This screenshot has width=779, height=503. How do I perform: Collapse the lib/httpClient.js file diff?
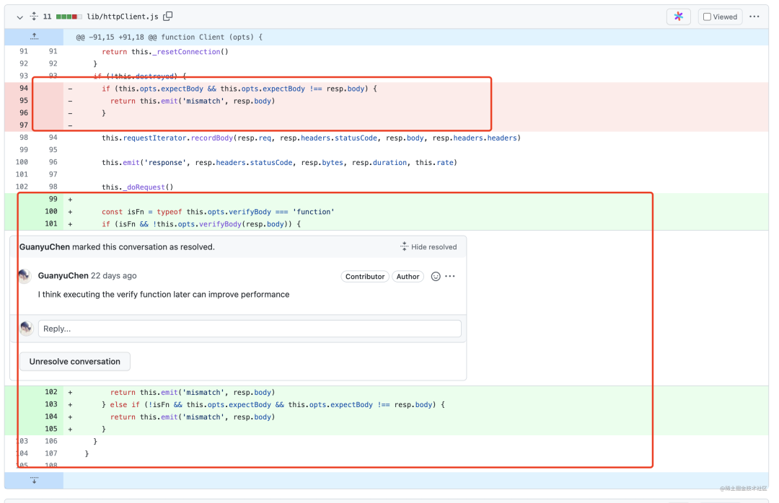(19, 17)
